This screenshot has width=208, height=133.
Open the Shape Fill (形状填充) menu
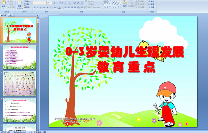(141, 1)
